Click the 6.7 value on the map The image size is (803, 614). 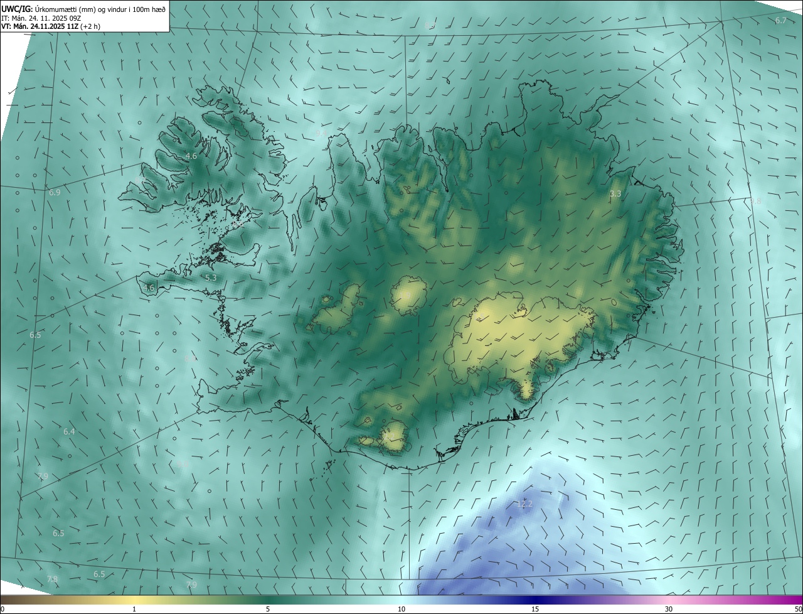pos(780,21)
